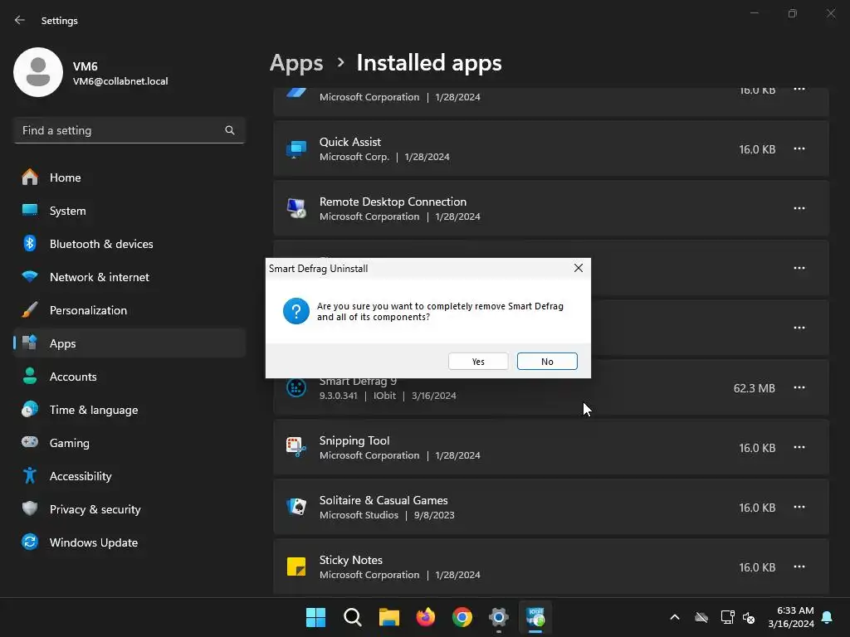Click the question mark icon in dialog
The image size is (850, 637).
coord(296,311)
